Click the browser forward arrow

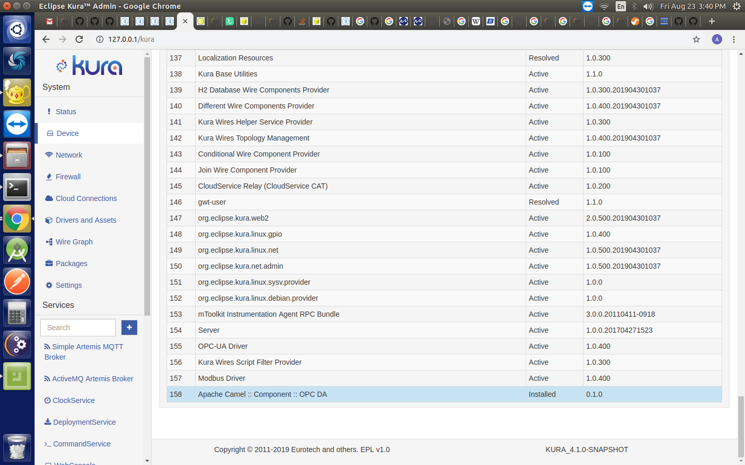click(x=63, y=39)
